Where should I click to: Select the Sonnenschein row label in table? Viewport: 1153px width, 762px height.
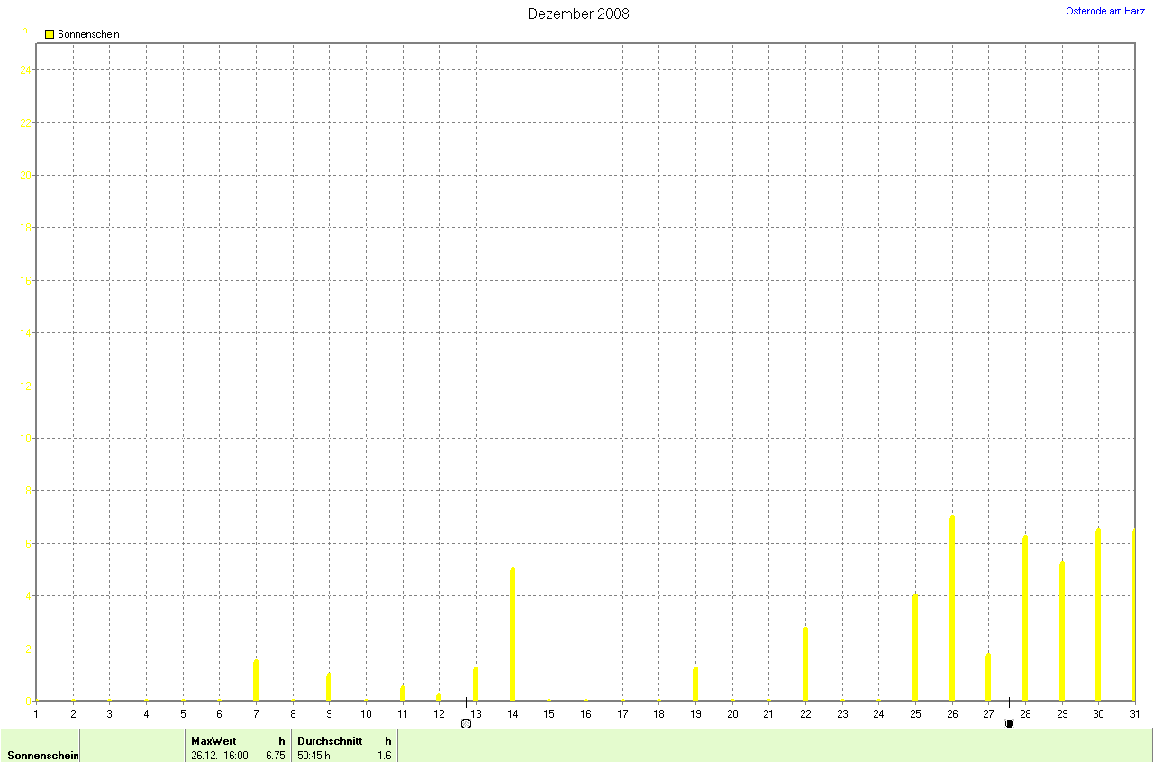[42, 756]
